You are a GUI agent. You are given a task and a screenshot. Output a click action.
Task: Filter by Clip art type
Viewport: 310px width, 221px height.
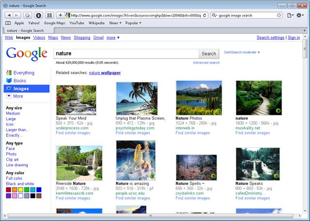pos(12,160)
